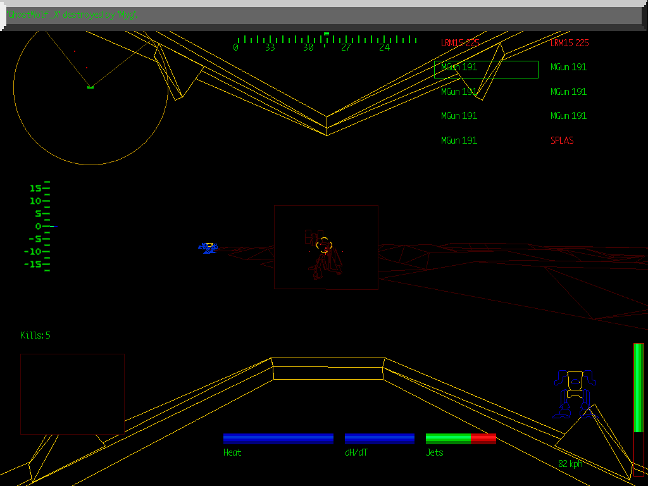Click the empty dark-red panel below Kills
Viewport: 648px width, 486px height.
pos(72,394)
